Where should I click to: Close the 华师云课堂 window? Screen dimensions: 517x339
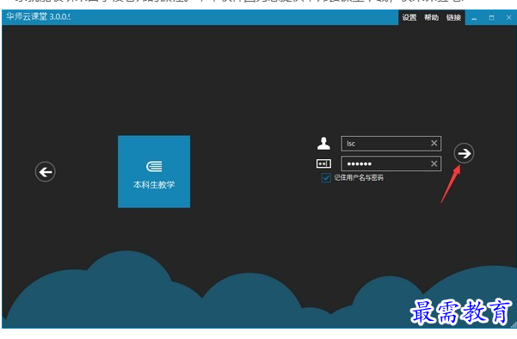tap(508, 18)
